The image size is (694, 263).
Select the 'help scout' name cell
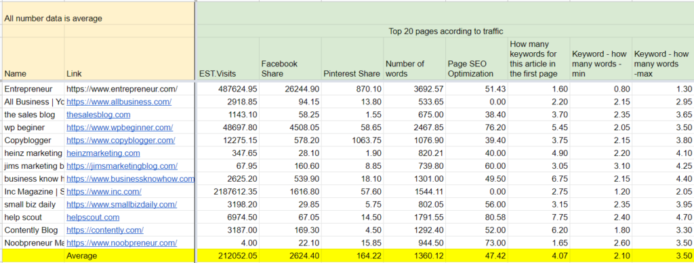[33, 218]
